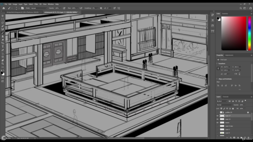Open the brush preset picker arrow
Image resolution: width=253 pixels, height=142 pixels.
(19, 8)
